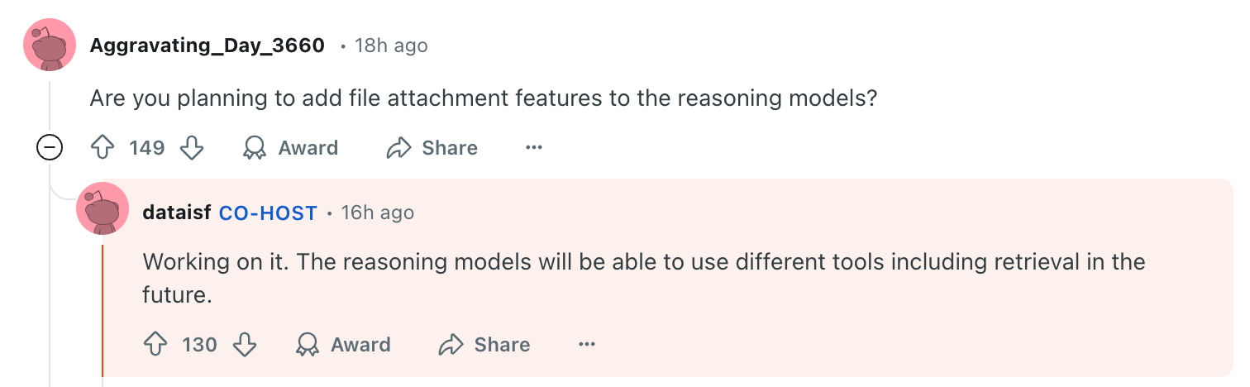The height and width of the screenshot is (387, 1250).
Task: Click Award icon on dataisf's reply
Action: (307, 344)
